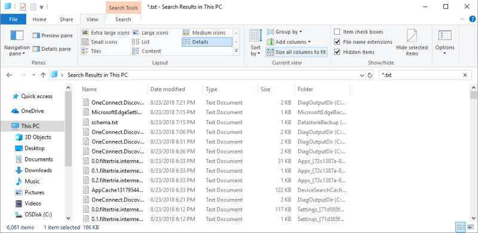Sort by the Type column header
The image size is (478, 233).
(231, 90)
